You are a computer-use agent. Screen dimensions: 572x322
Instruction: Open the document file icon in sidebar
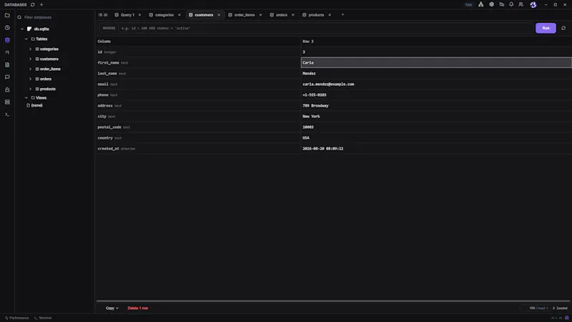click(7, 65)
